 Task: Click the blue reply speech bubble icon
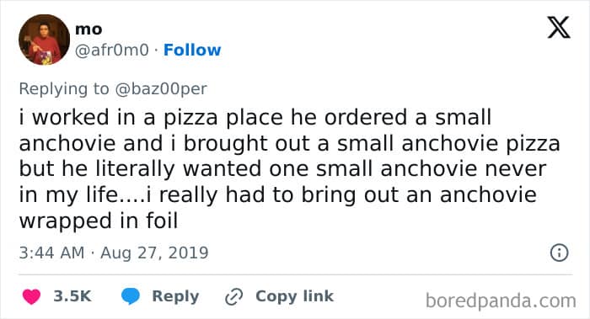131,296
